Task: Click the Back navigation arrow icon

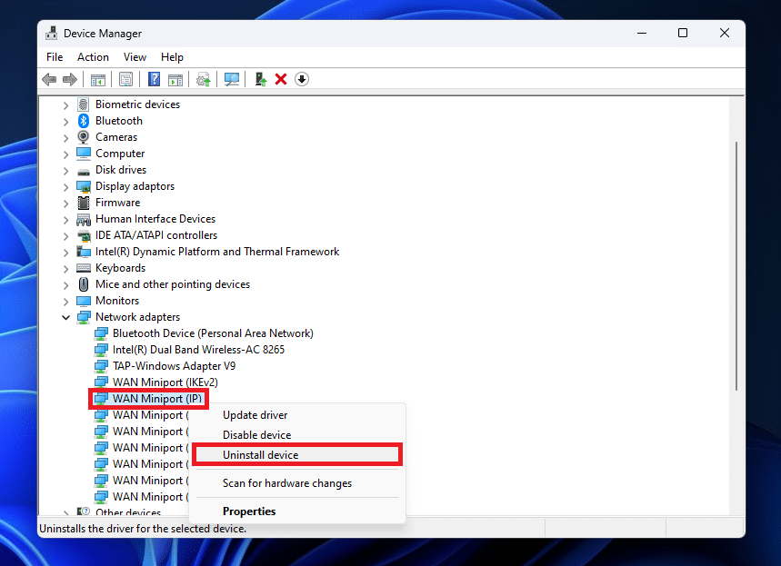Action: [49, 79]
